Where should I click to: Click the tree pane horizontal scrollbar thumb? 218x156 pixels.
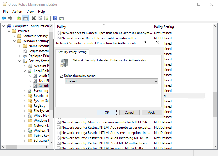[11, 147]
